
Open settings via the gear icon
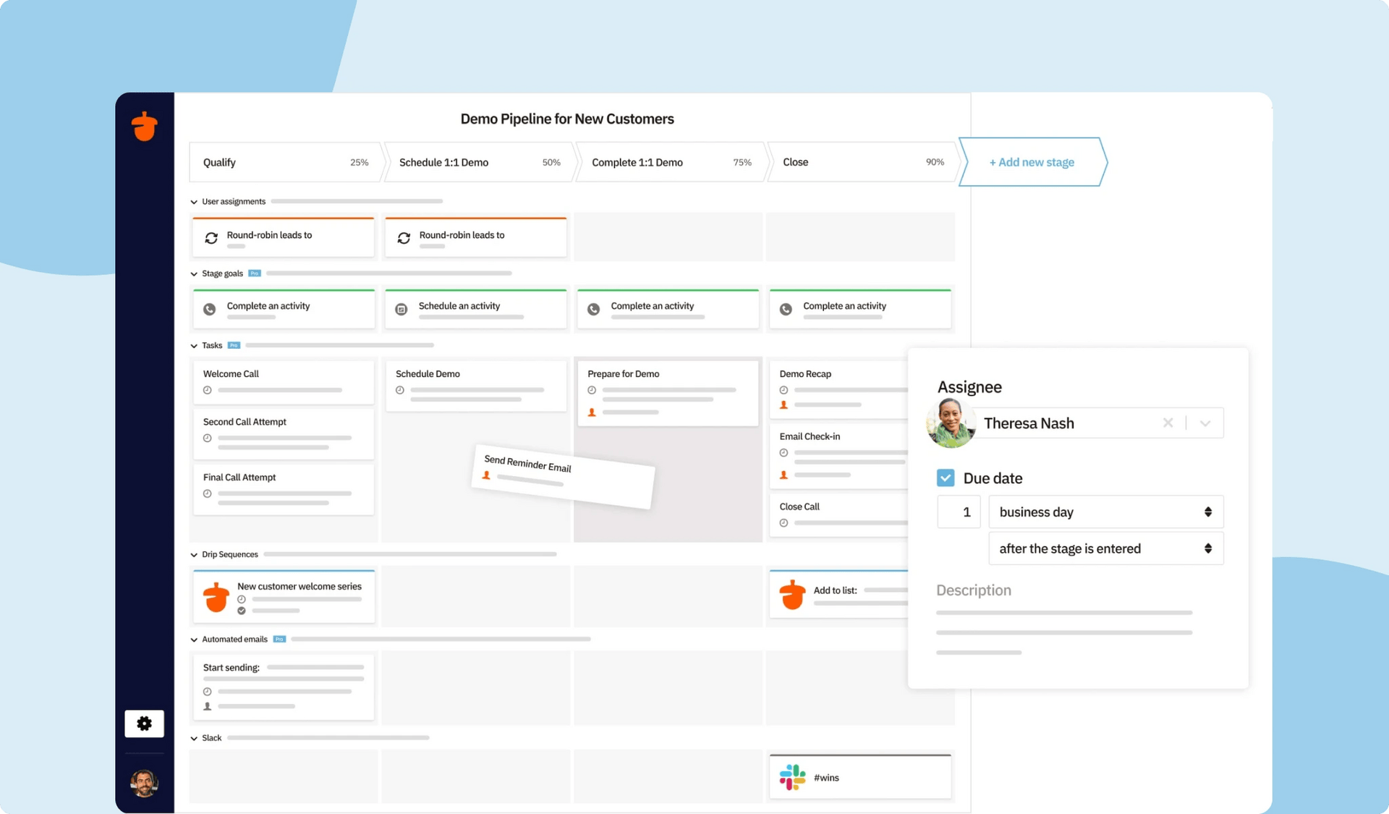pyautogui.click(x=144, y=723)
